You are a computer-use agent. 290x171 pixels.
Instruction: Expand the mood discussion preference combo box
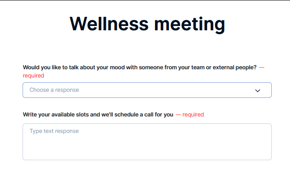(147, 90)
